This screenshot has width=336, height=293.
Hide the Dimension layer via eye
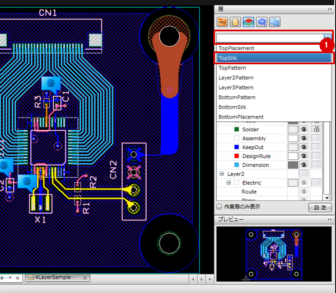coord(304,165)
